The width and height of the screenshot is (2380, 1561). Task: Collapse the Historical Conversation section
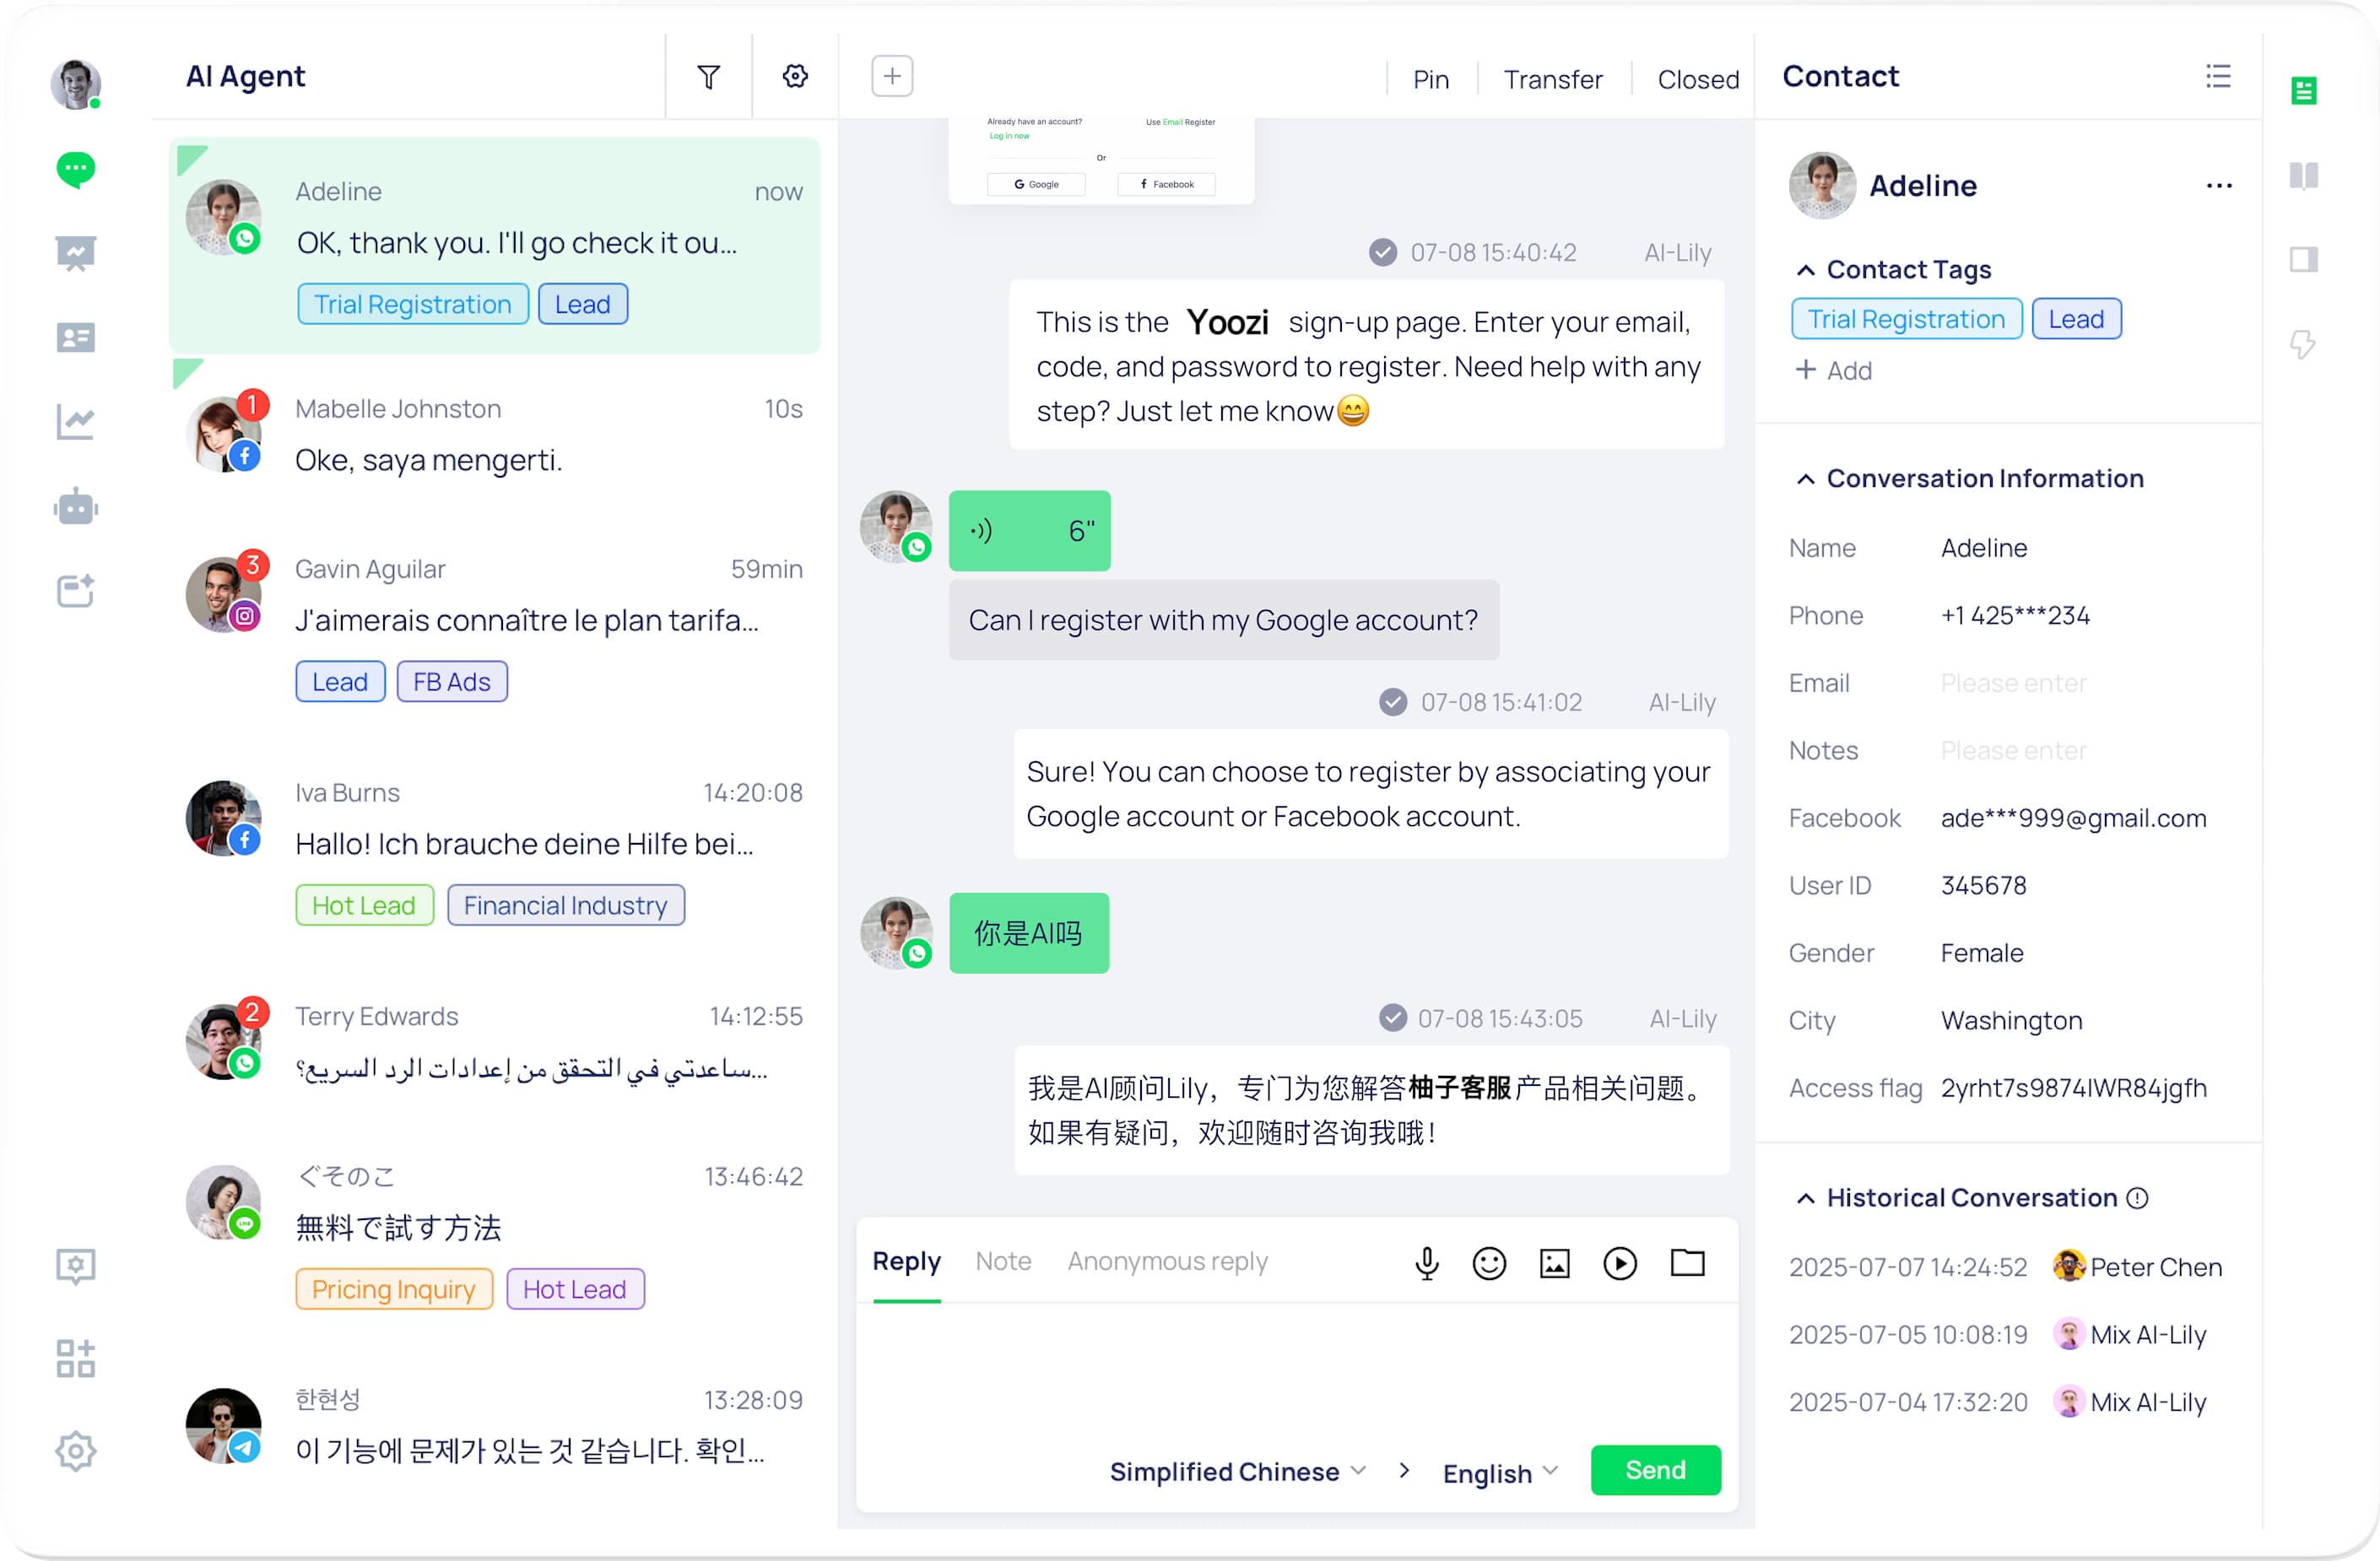[1806, 1197]
